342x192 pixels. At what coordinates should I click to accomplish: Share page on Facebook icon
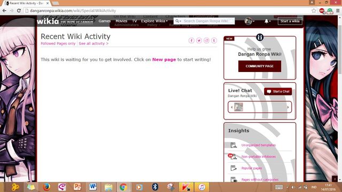tap(191, 41)
